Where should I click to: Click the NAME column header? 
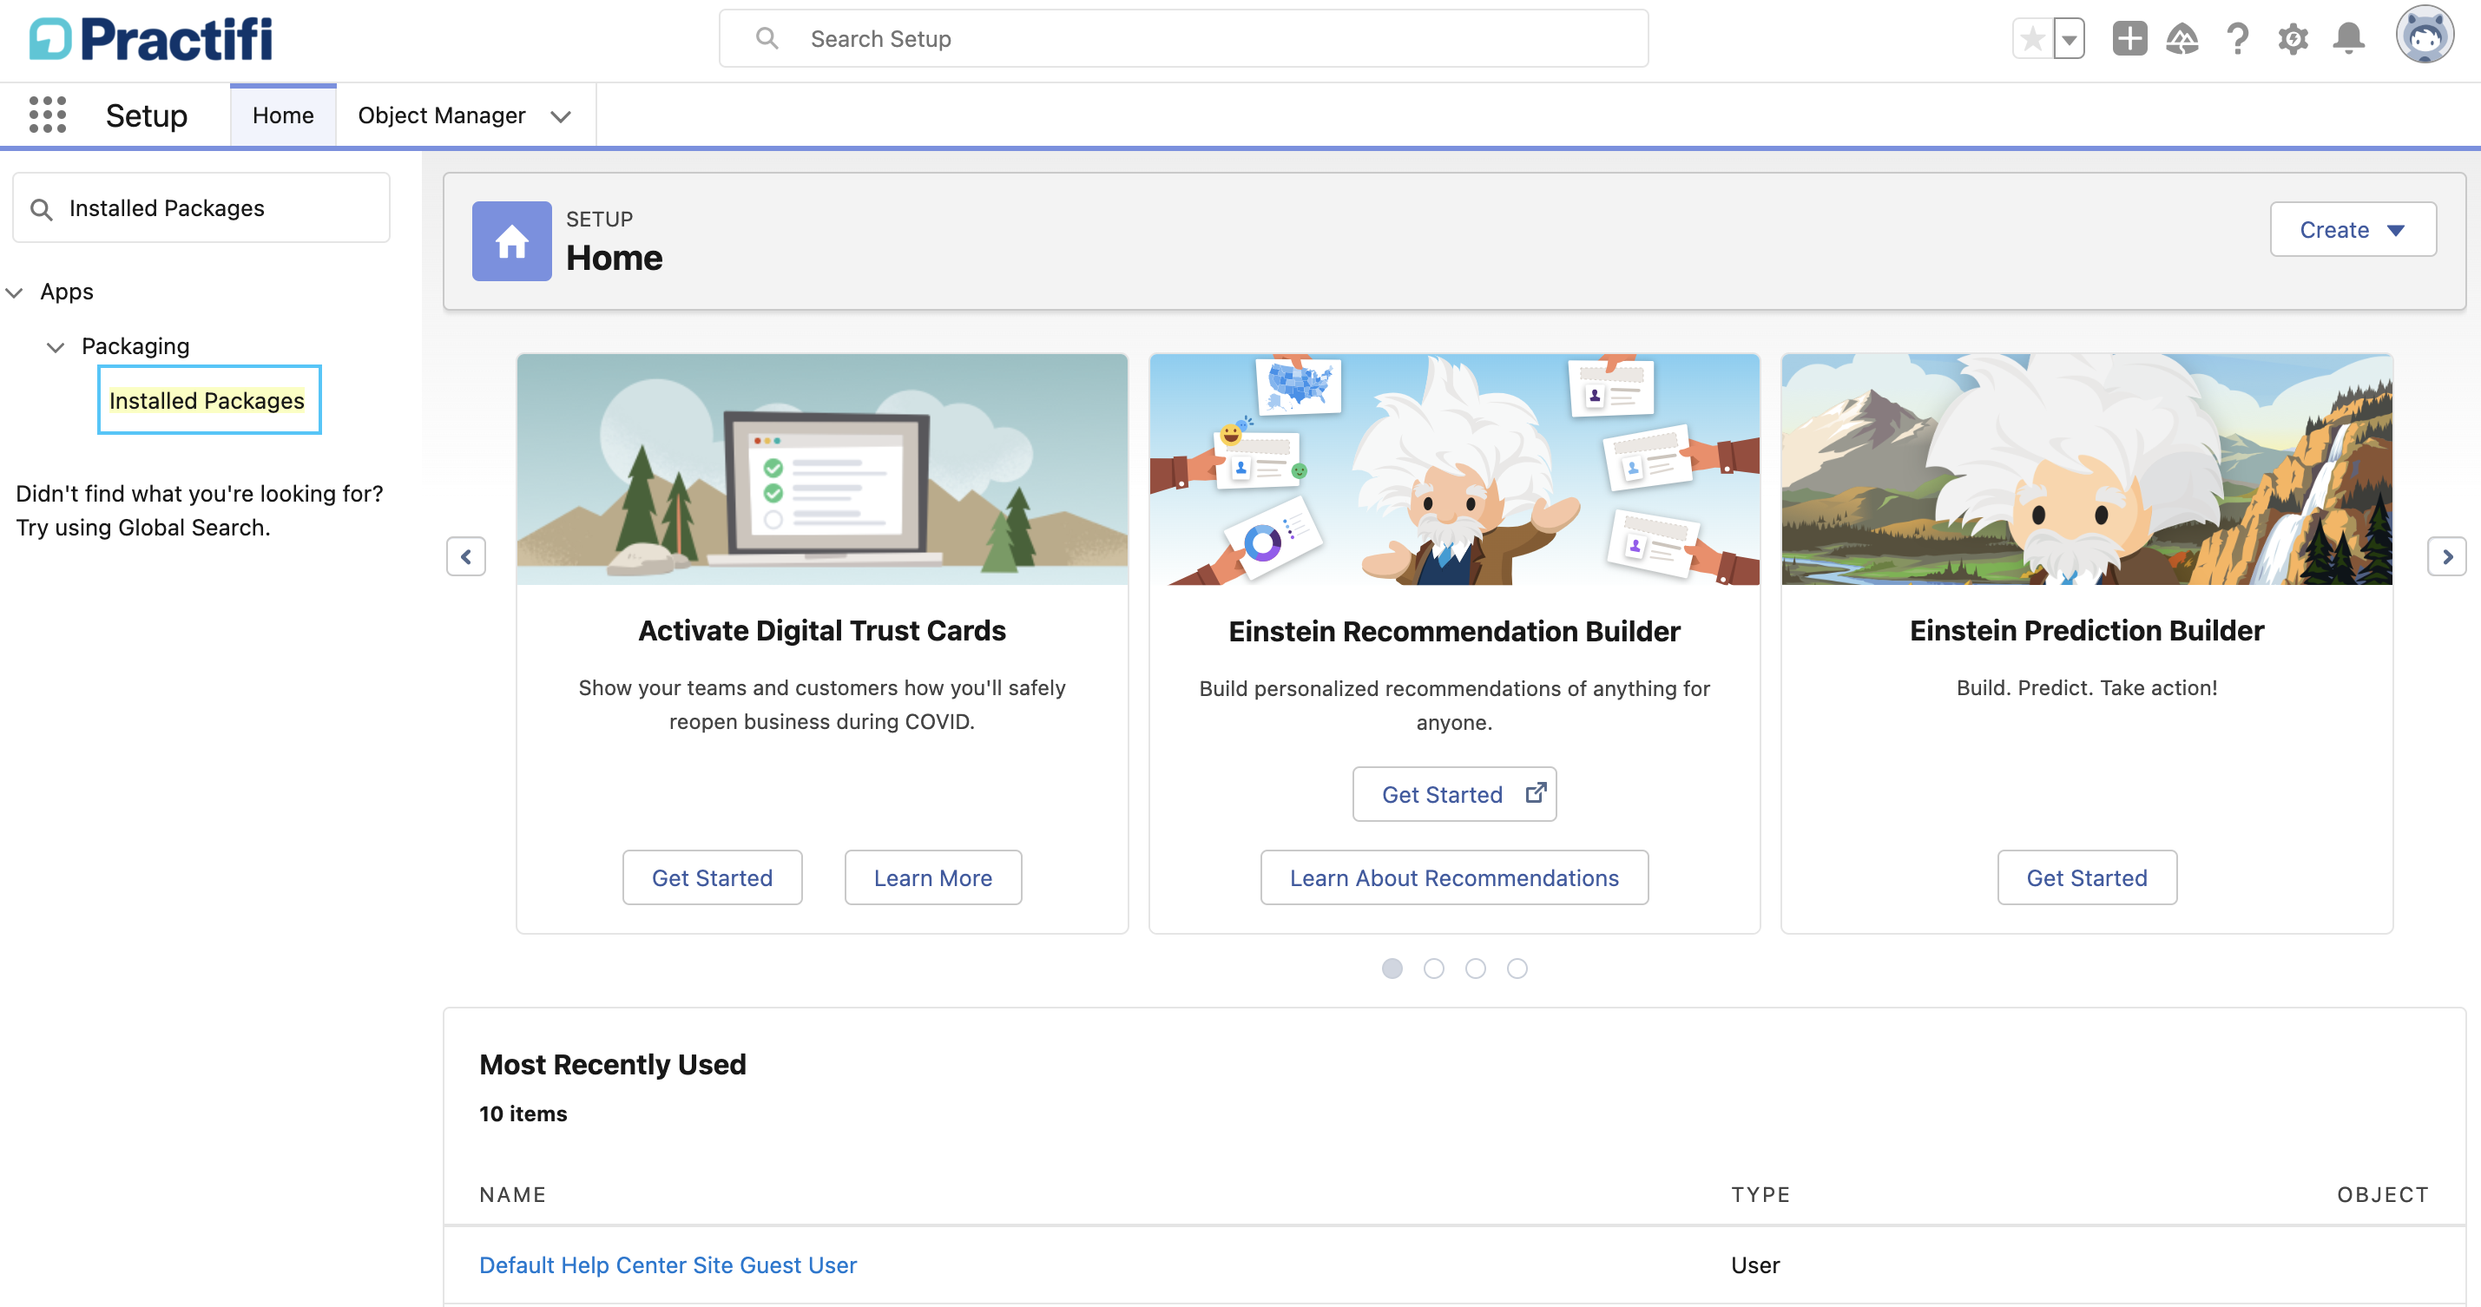click(512, 1194)
